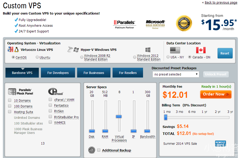
Task: Click the 'Summer 2014 VPS Sale' text
Action: pyautogui.click(x=180, y=144)
